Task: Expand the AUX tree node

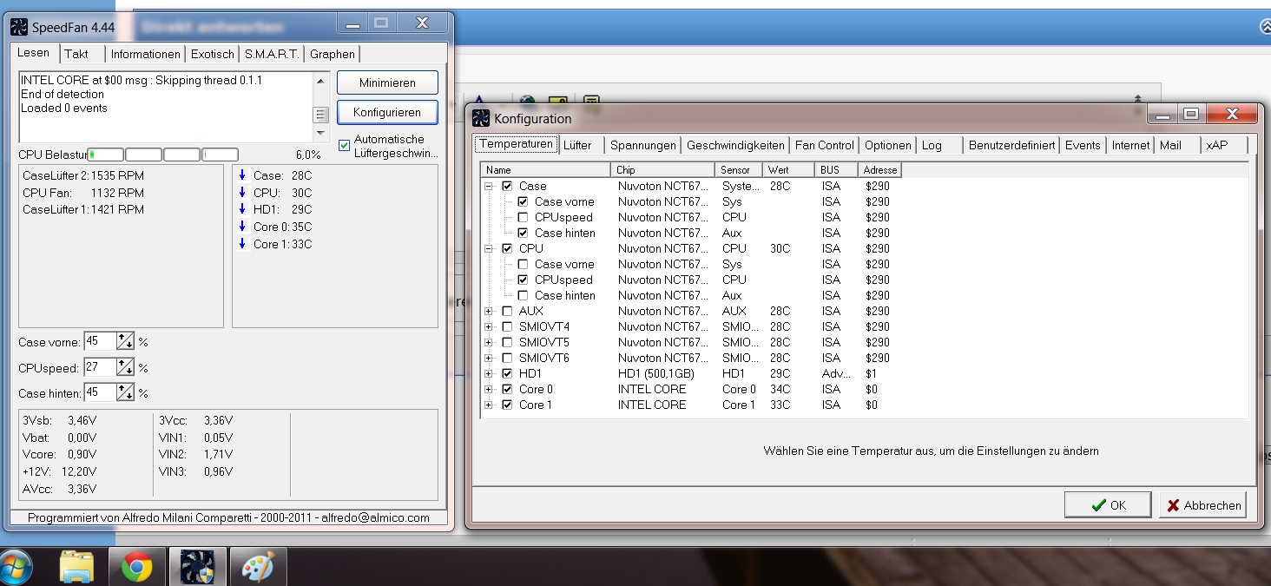Action: click(489, 311)
